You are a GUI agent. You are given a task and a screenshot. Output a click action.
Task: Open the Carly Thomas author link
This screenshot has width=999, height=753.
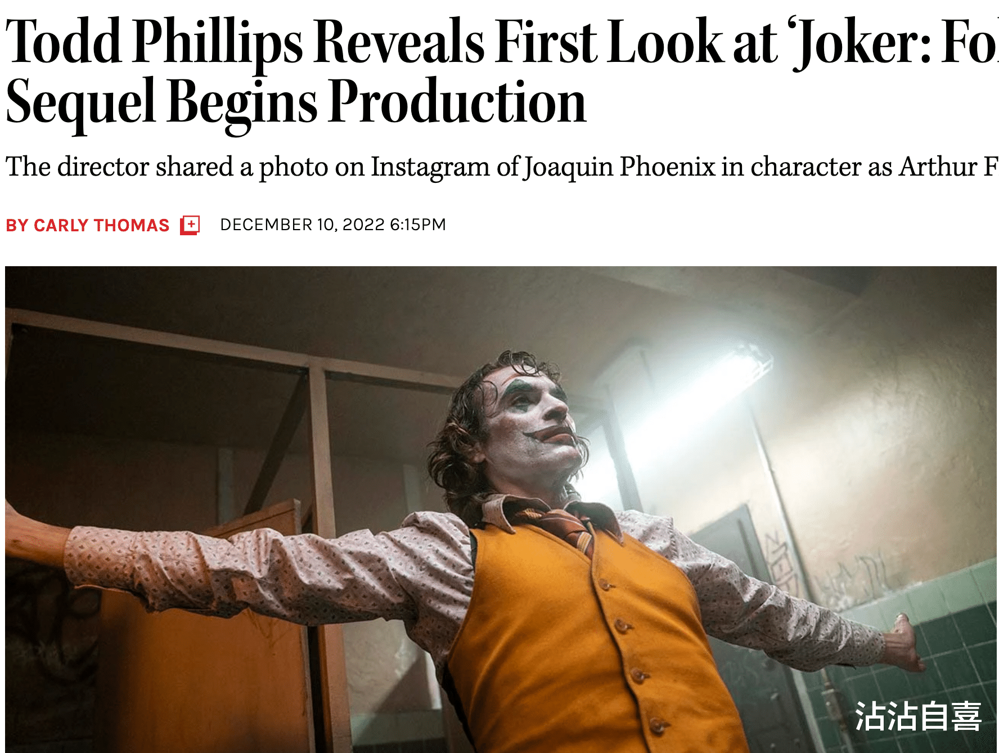[x=101, y=225]
